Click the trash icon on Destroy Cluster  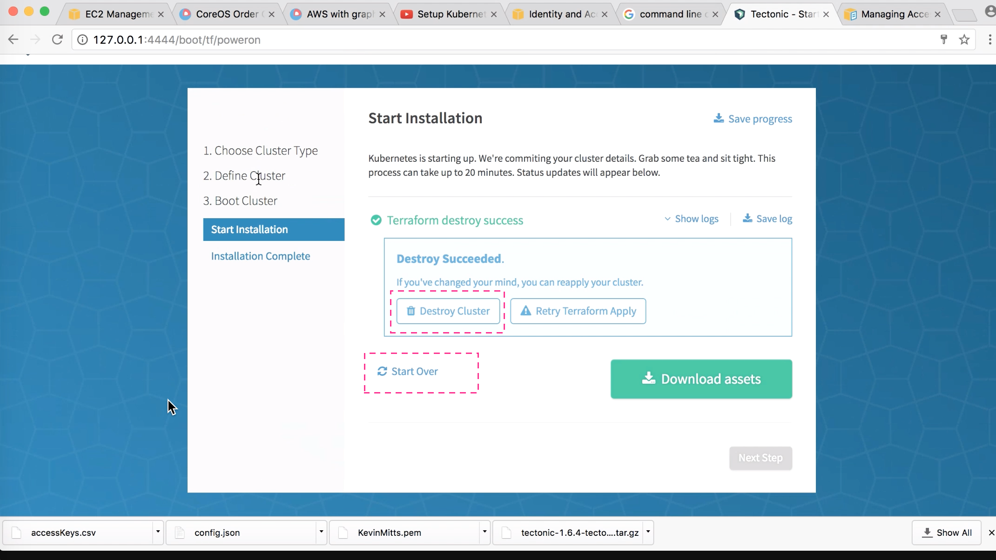point(411,311)
